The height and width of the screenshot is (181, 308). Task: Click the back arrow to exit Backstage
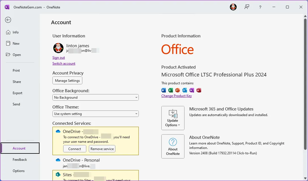tap(8, 20)
